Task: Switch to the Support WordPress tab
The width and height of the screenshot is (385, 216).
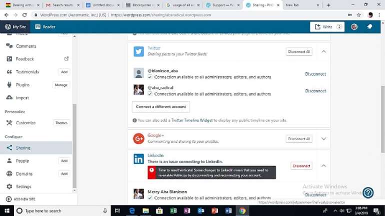Action: tap(222, 5)
